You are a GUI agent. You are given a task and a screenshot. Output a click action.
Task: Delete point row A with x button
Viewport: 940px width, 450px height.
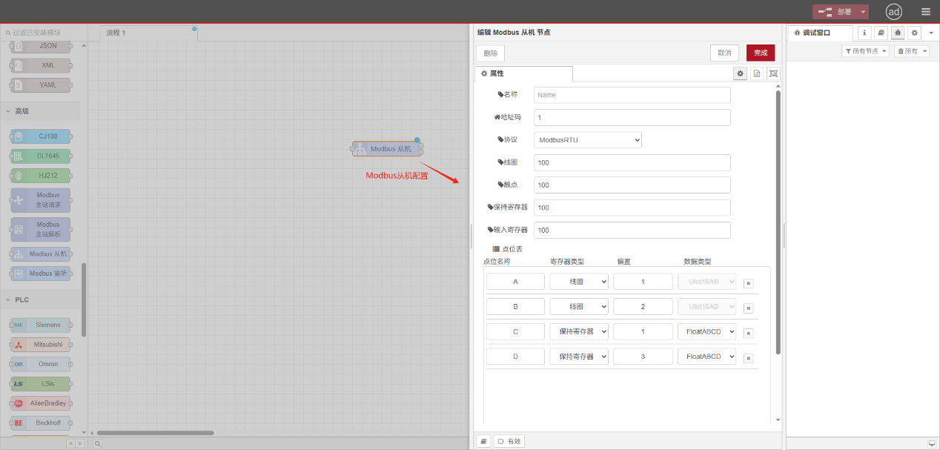748,283
